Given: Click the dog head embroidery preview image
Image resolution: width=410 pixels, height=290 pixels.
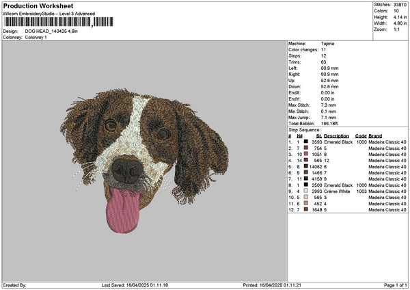Looking at the screenshot, I should coord(144,161).
